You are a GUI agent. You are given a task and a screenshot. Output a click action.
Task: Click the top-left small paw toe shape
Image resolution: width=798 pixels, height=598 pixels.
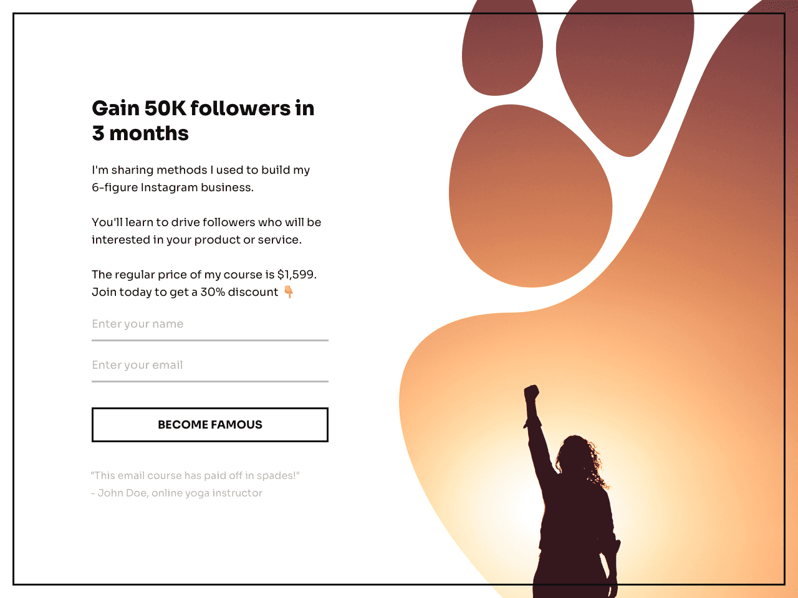pos(502,47)
